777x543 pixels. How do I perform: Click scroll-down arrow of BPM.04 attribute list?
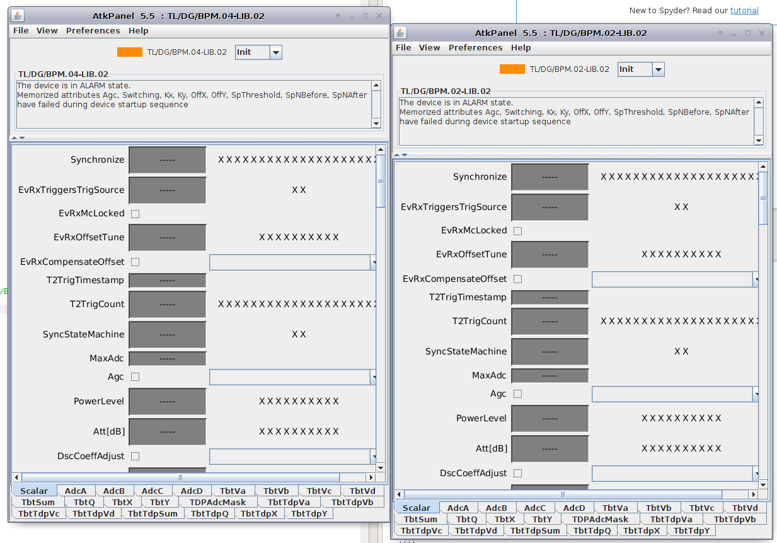click(x=380, y=467)
